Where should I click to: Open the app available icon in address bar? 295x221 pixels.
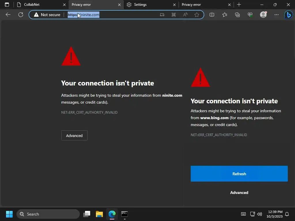162,15
